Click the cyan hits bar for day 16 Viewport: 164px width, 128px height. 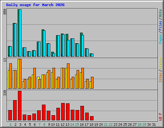click(83, 46)
